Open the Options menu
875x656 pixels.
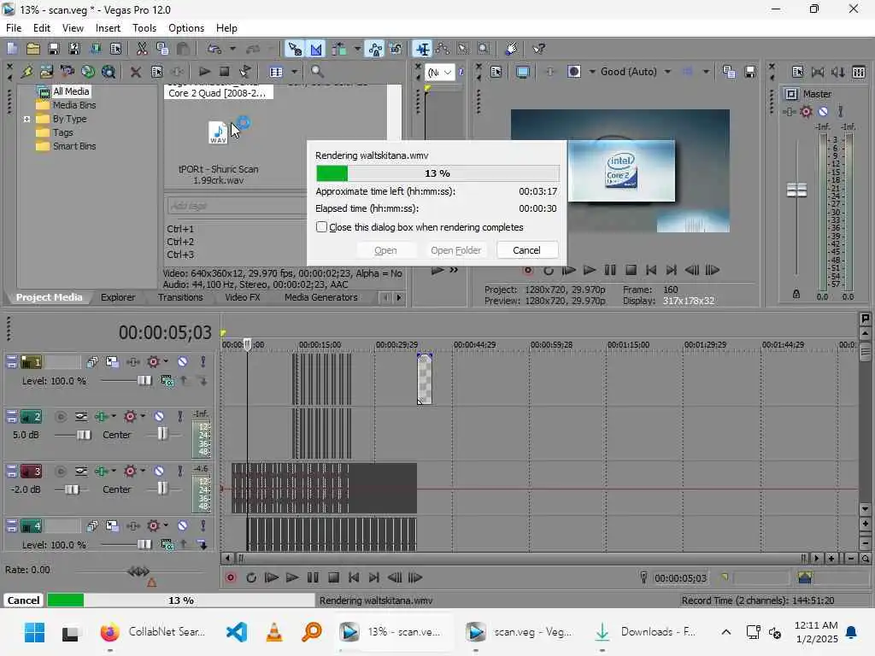tap(185, 28)
